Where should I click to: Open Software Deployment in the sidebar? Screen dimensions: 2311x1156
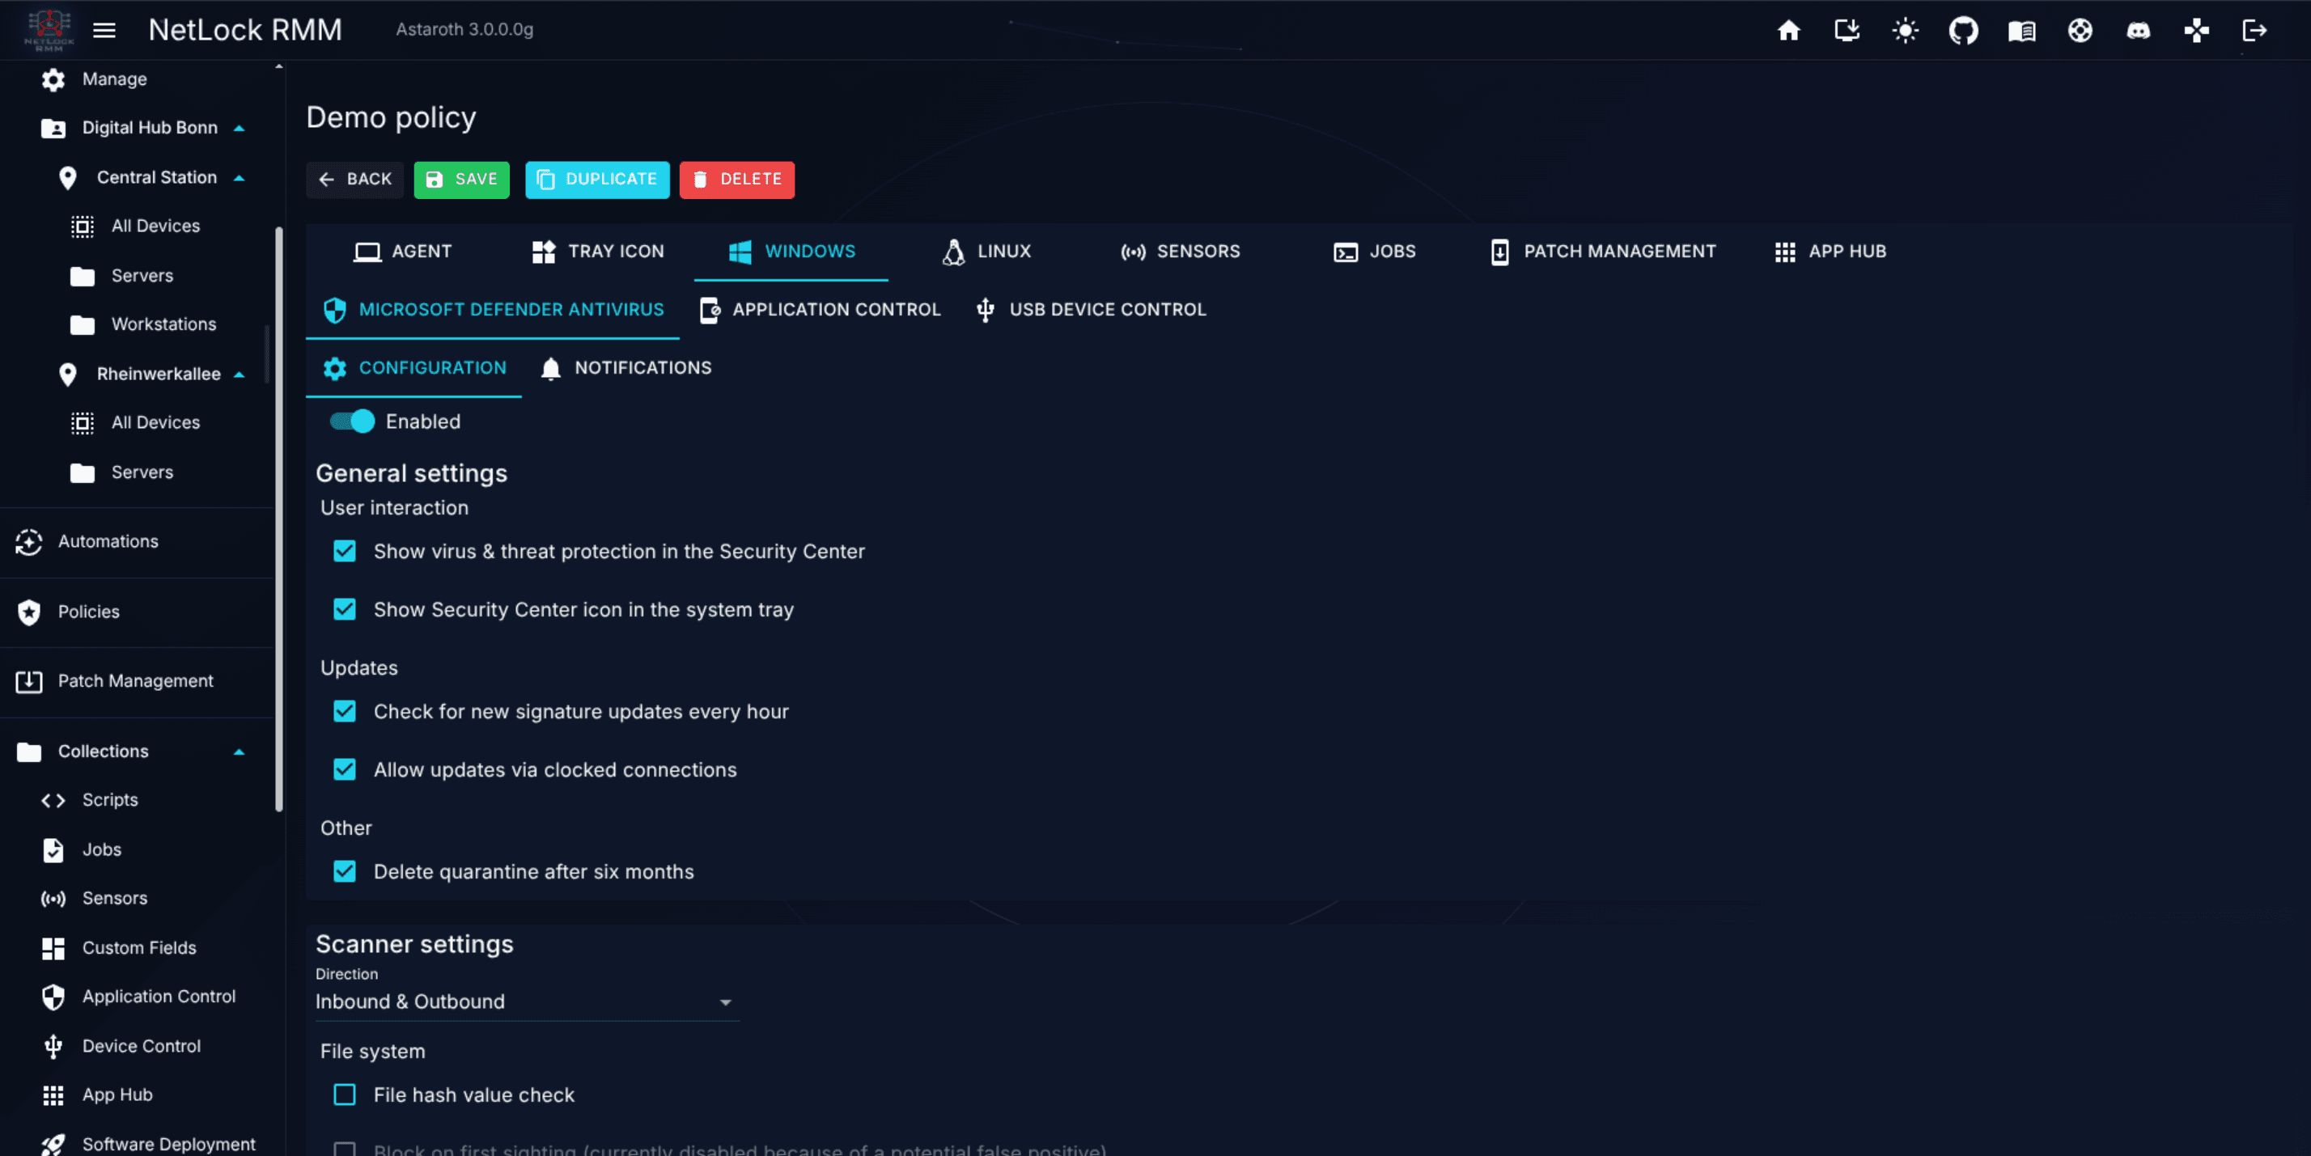[x=167, y=1145]
